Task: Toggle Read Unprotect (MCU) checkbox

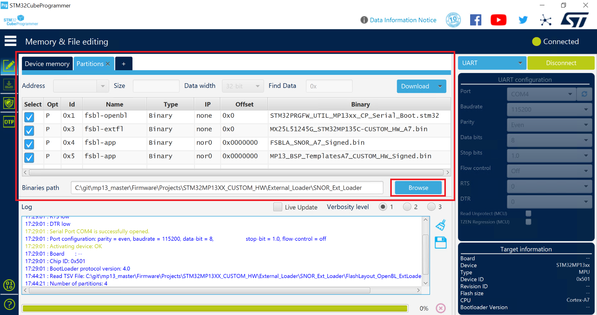Action: tap(528, 213)
